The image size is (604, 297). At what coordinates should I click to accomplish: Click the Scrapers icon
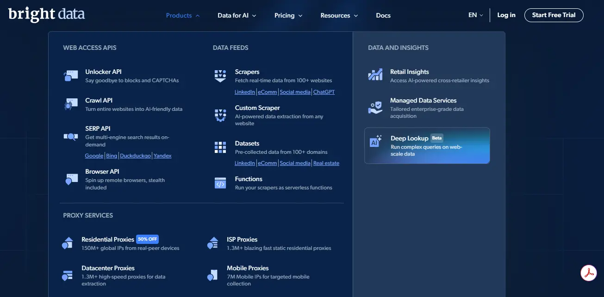220,76
